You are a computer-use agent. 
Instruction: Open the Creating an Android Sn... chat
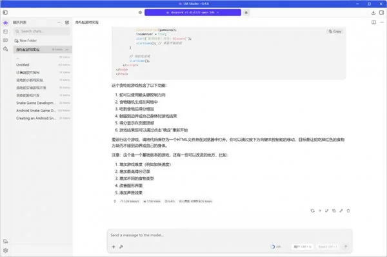click(43, 119)
